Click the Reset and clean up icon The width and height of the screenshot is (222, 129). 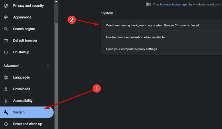[x=6, y=124]
